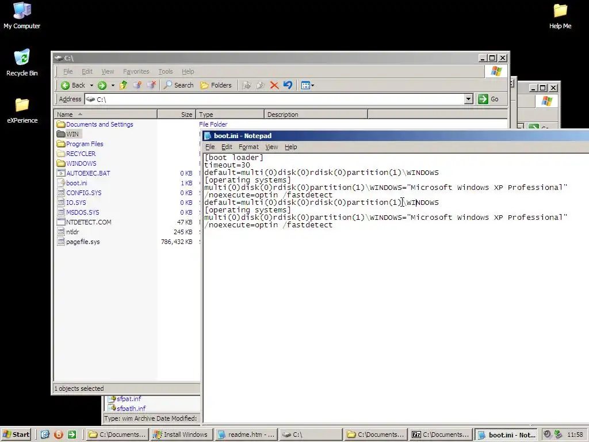Select the MSDOS.SYS file

pyautogui.click(x=78, y=212)
